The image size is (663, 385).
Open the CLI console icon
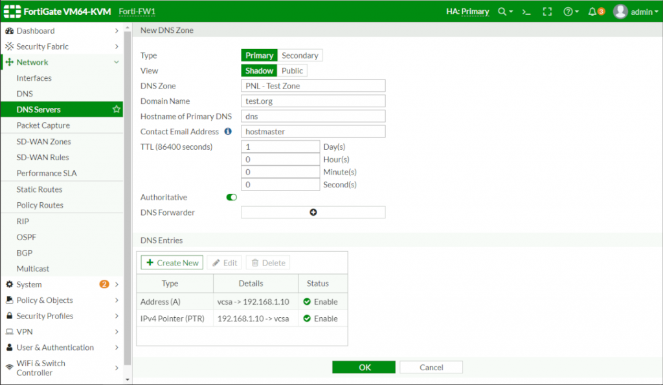pos(526,12)
